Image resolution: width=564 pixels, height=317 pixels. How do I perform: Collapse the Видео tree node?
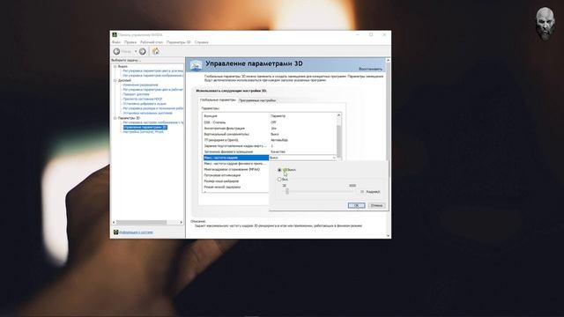coord(115,67)
